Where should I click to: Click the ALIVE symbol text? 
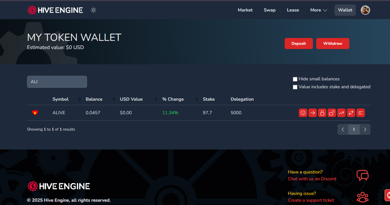coord(59,113)
